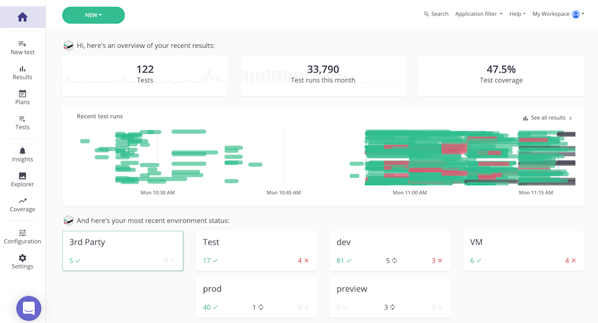Open Coverage trend icon
Viewport: 598px width, 323px height.
click(23, 201)
